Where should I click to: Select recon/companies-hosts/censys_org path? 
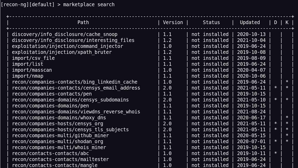(x=58, y=123)
